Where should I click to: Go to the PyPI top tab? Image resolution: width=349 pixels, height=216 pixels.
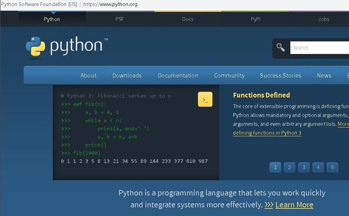click(255, 19)
